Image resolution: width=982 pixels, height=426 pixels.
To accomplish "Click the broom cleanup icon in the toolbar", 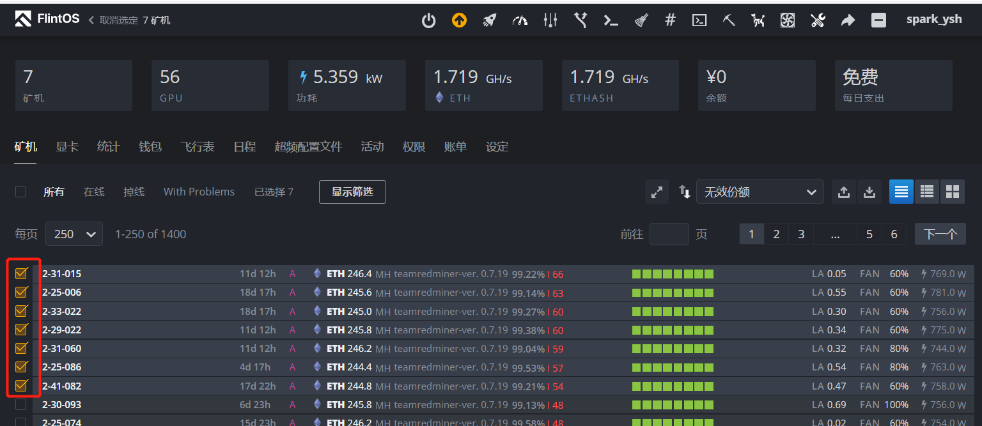I will (641, 20).
